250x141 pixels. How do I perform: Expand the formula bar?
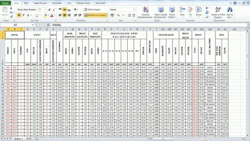click(x=248, y=25)
